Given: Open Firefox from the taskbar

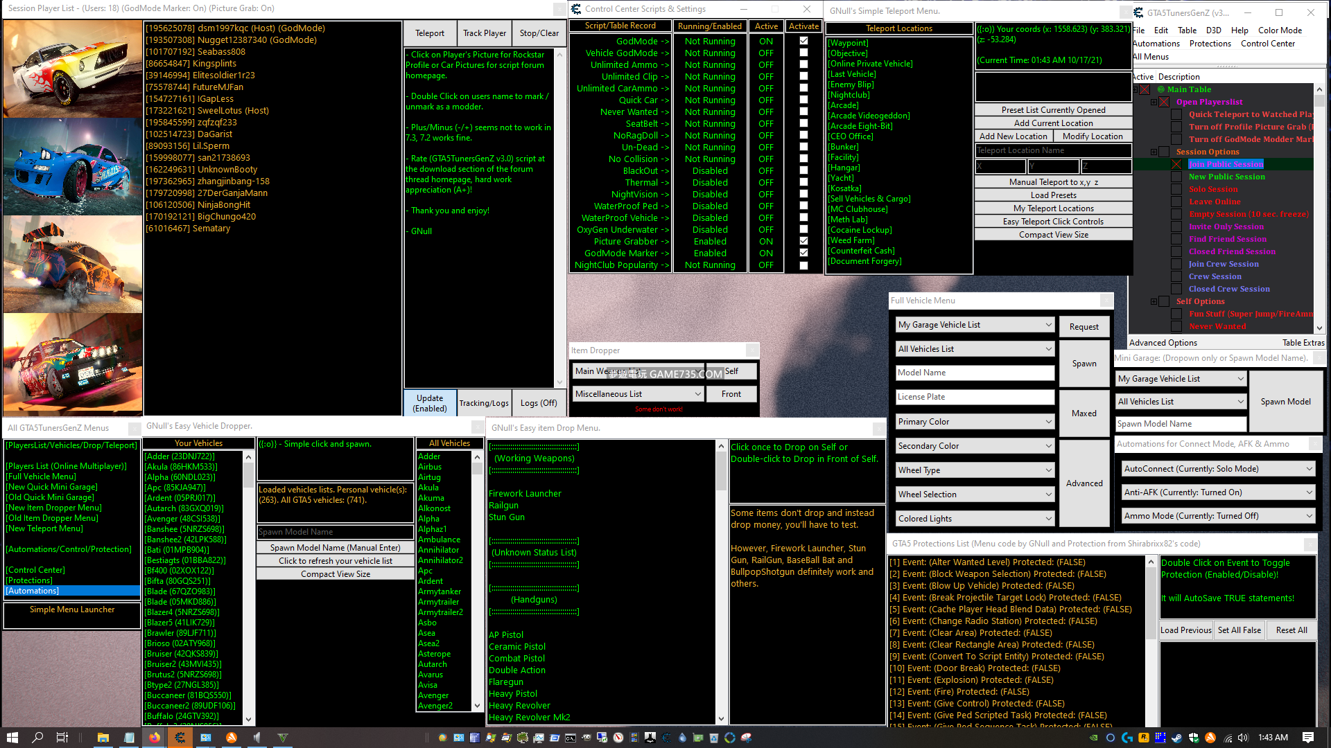Looking at the screenshot, I should [154, 738].
